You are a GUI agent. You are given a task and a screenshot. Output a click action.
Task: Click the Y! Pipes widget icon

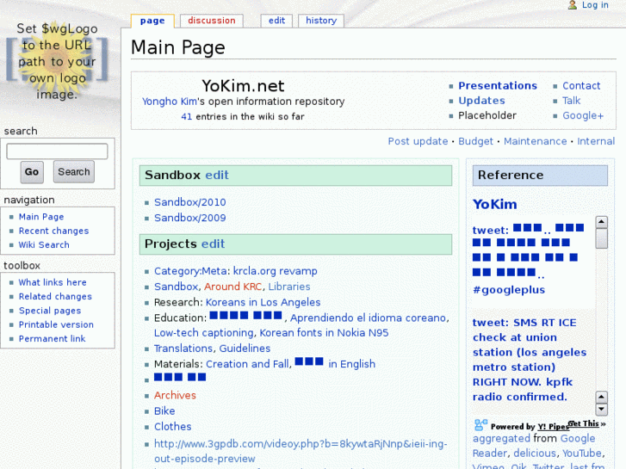click(480, 425)
